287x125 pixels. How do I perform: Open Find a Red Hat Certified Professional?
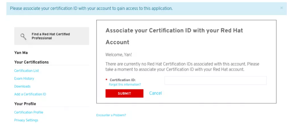(51, 36)
